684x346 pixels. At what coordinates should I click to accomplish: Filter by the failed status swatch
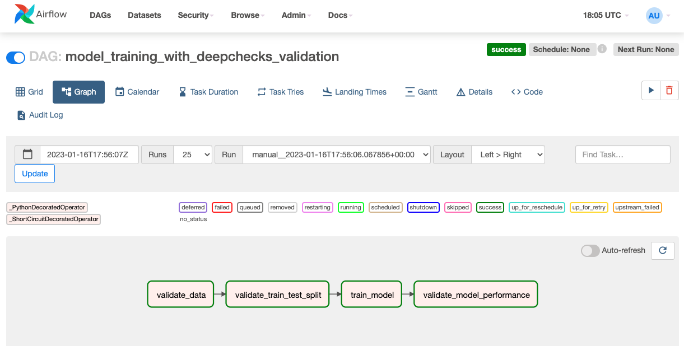click(222, 207)
